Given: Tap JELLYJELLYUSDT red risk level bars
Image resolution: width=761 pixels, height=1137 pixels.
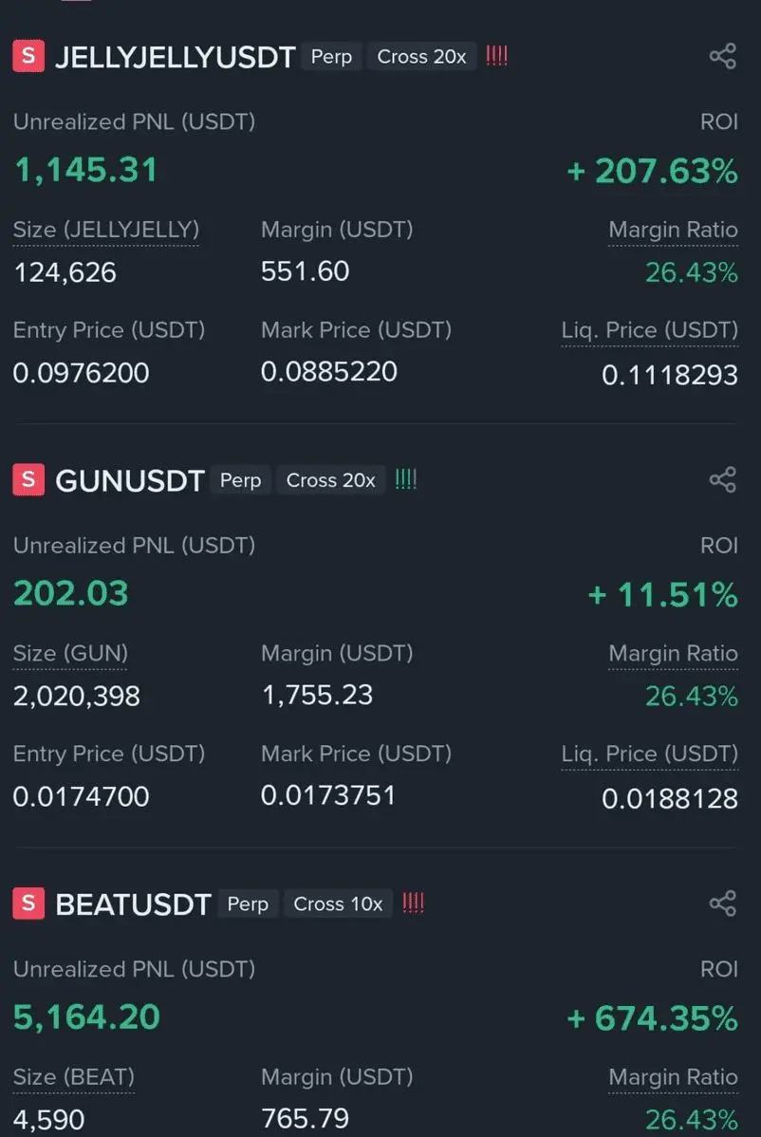Looking at the screenshot, I should pos(496,56).
